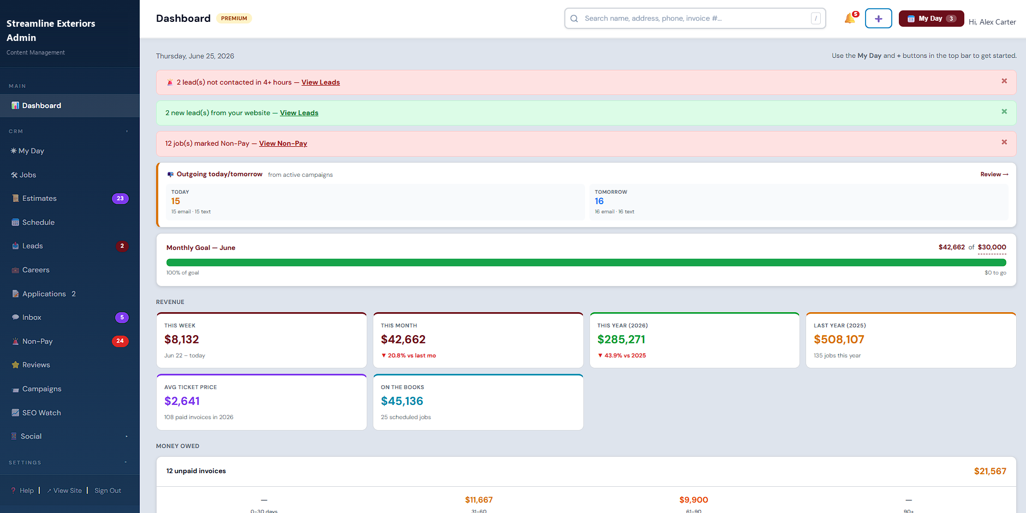
Task: Edit the $30,000 monthly goal amount
Action: 992,247
